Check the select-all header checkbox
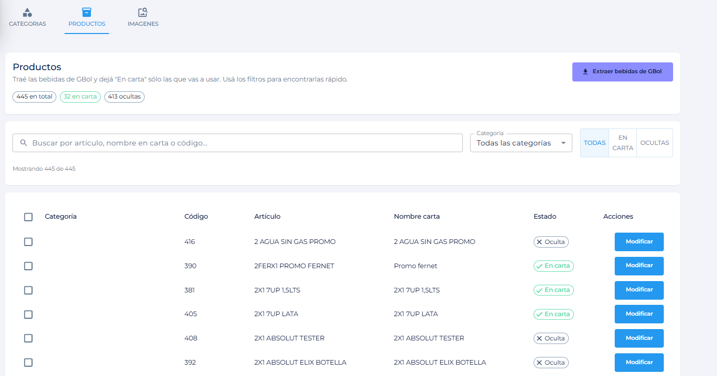Viewport: 717px width, 376px height. tap(28, 217)
